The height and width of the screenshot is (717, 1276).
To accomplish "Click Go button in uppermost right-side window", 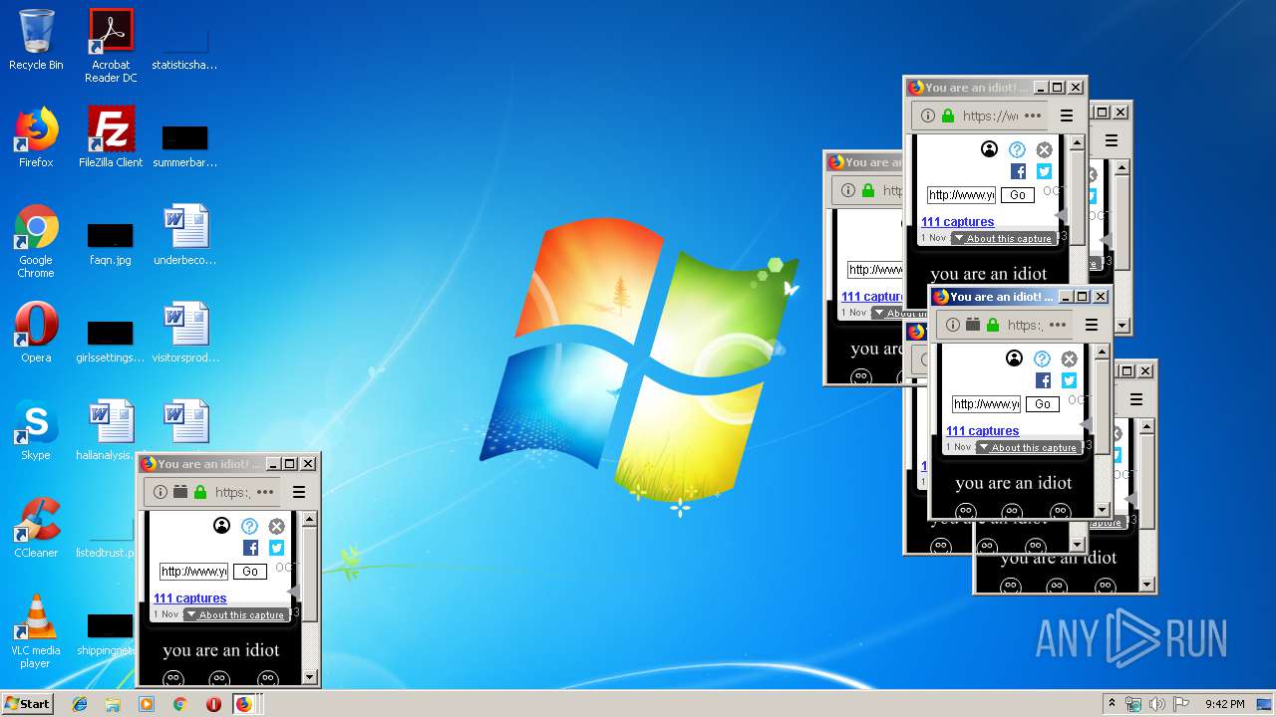I will (x=1017, y=195).
